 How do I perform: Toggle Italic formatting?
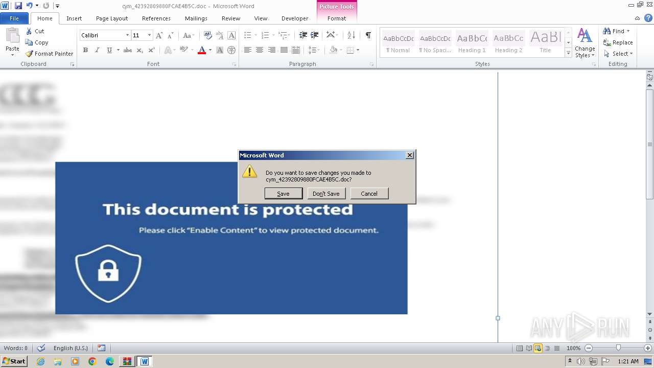[x=97, y=50]
